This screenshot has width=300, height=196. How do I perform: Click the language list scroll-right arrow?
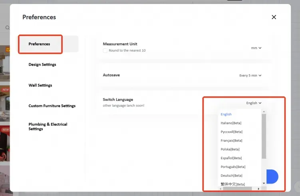pos(258,188)
